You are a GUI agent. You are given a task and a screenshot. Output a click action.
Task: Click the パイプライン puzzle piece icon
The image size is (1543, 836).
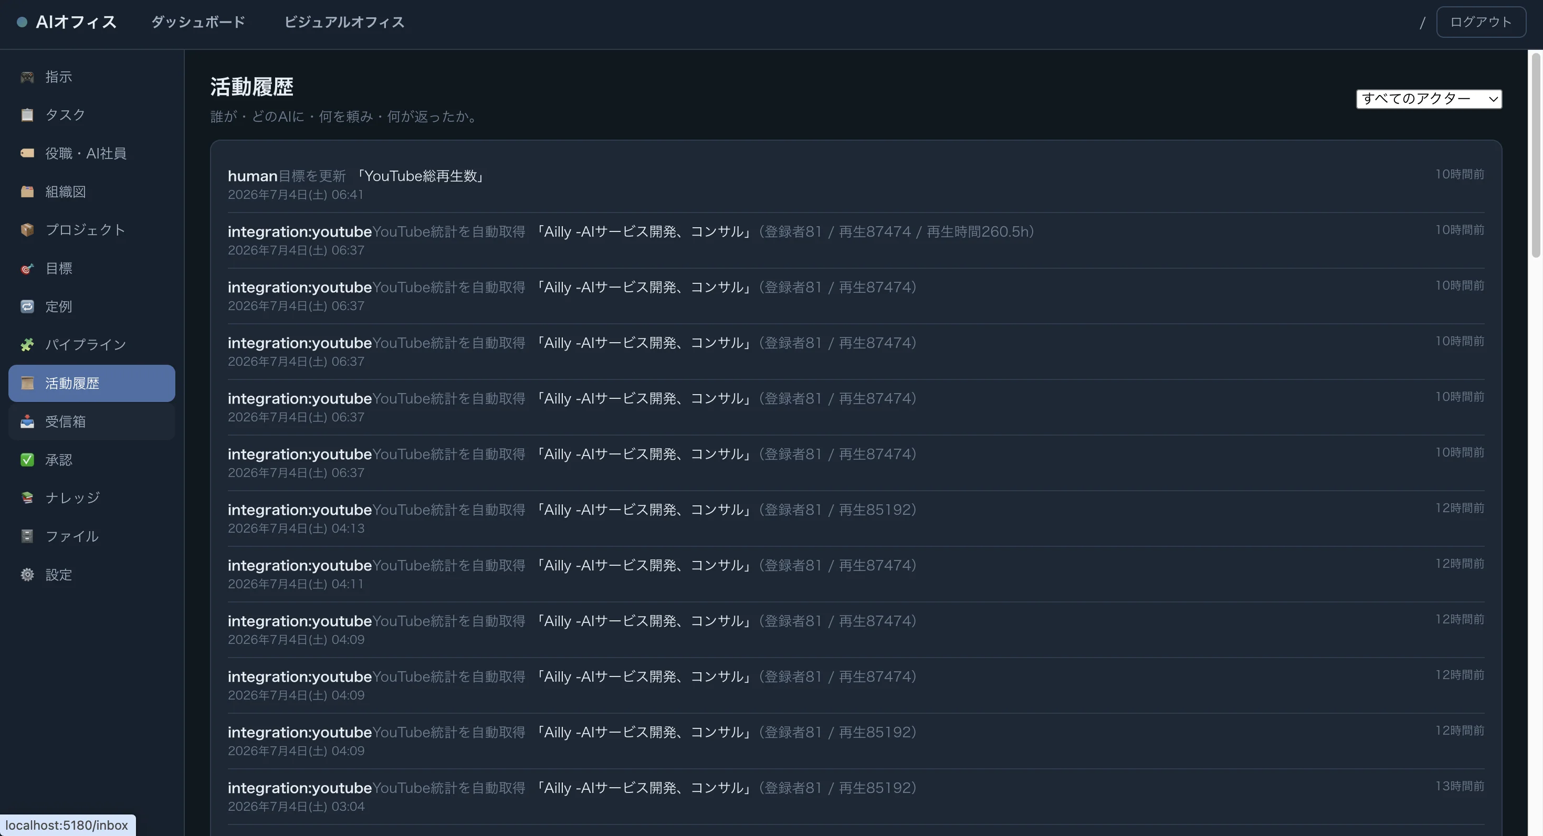(x=27, y=345)
